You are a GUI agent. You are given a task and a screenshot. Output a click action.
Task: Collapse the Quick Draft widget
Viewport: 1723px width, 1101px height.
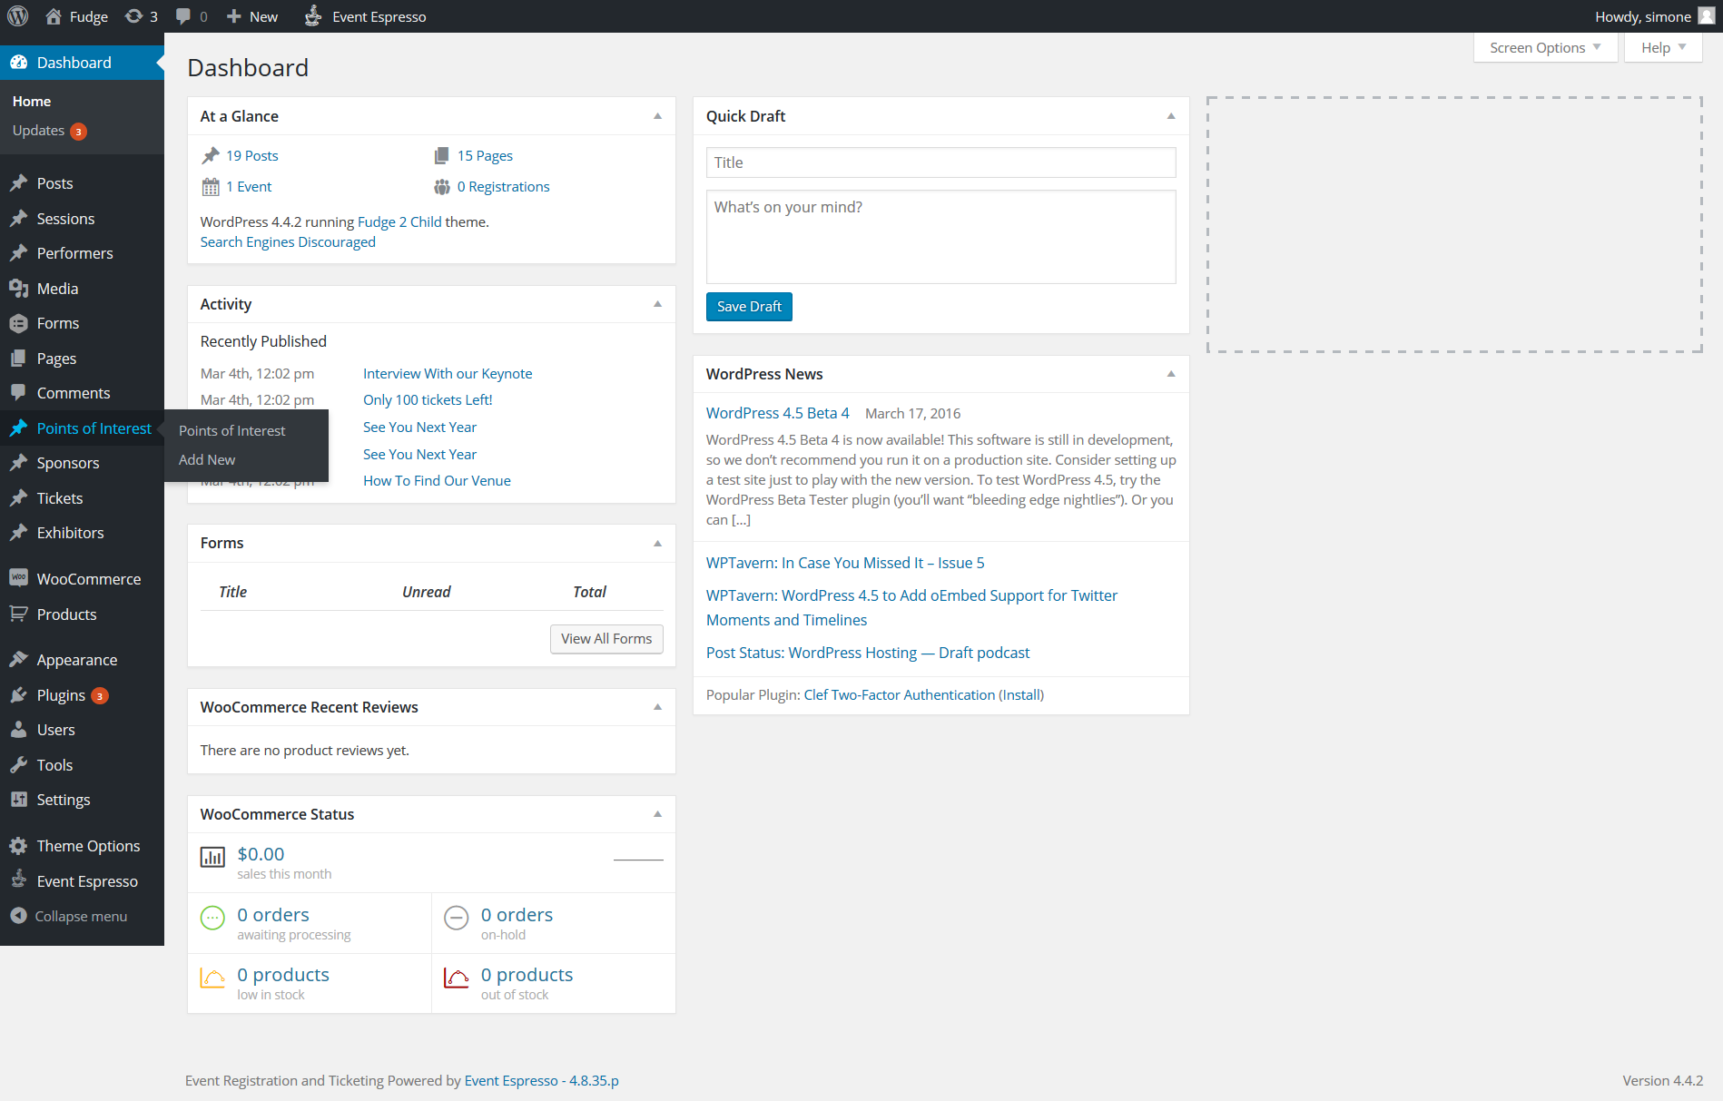[1171, 116]
